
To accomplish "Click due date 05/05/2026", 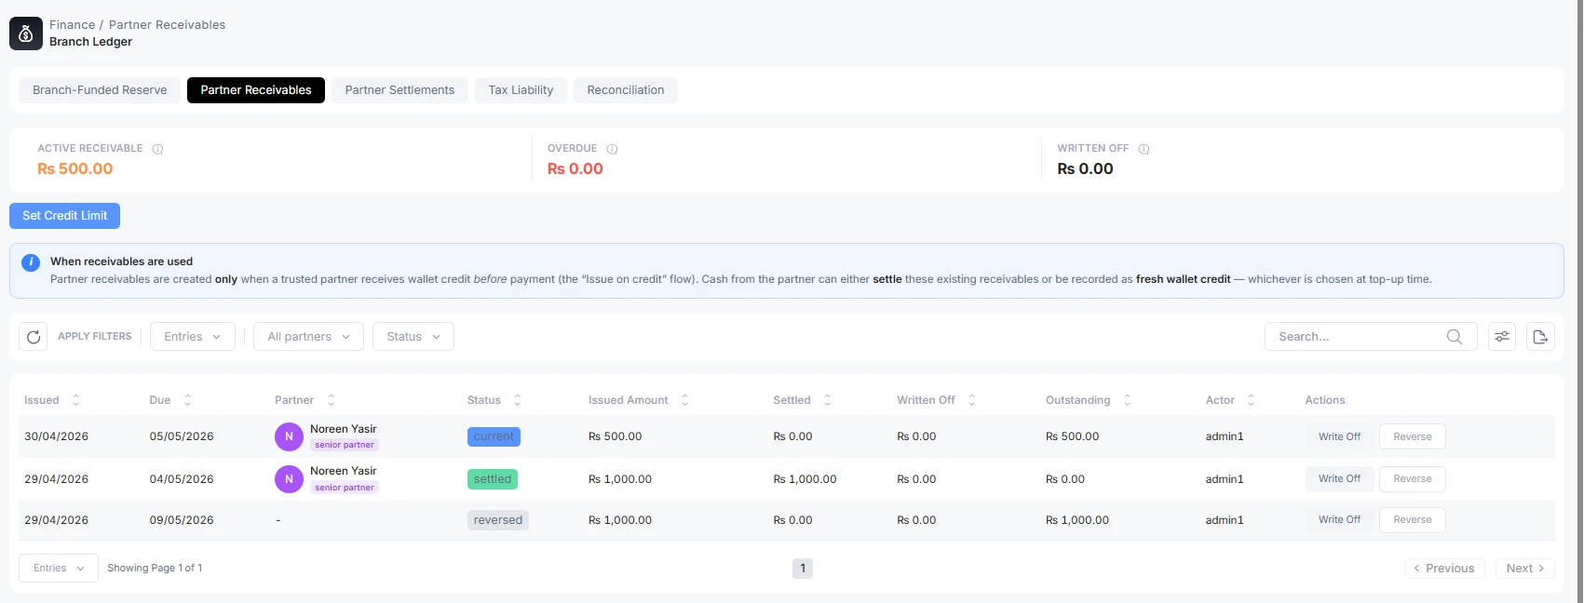I will point(182,436).
